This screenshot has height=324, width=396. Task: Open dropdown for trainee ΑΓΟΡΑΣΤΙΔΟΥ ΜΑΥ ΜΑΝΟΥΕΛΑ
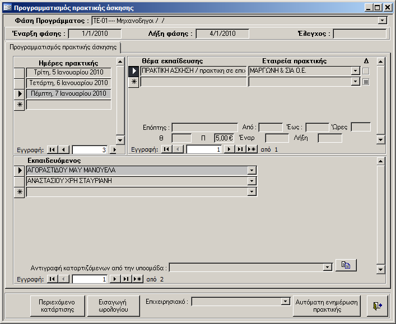[x=251, y=170]
